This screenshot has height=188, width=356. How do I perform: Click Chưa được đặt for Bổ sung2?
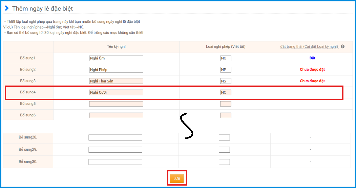[312, 70]
